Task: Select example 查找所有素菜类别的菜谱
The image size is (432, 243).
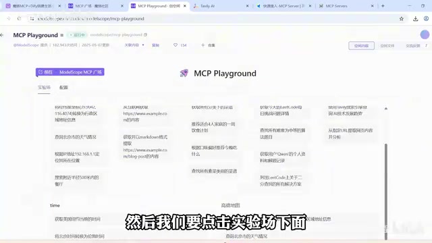Action: [214, 171]
